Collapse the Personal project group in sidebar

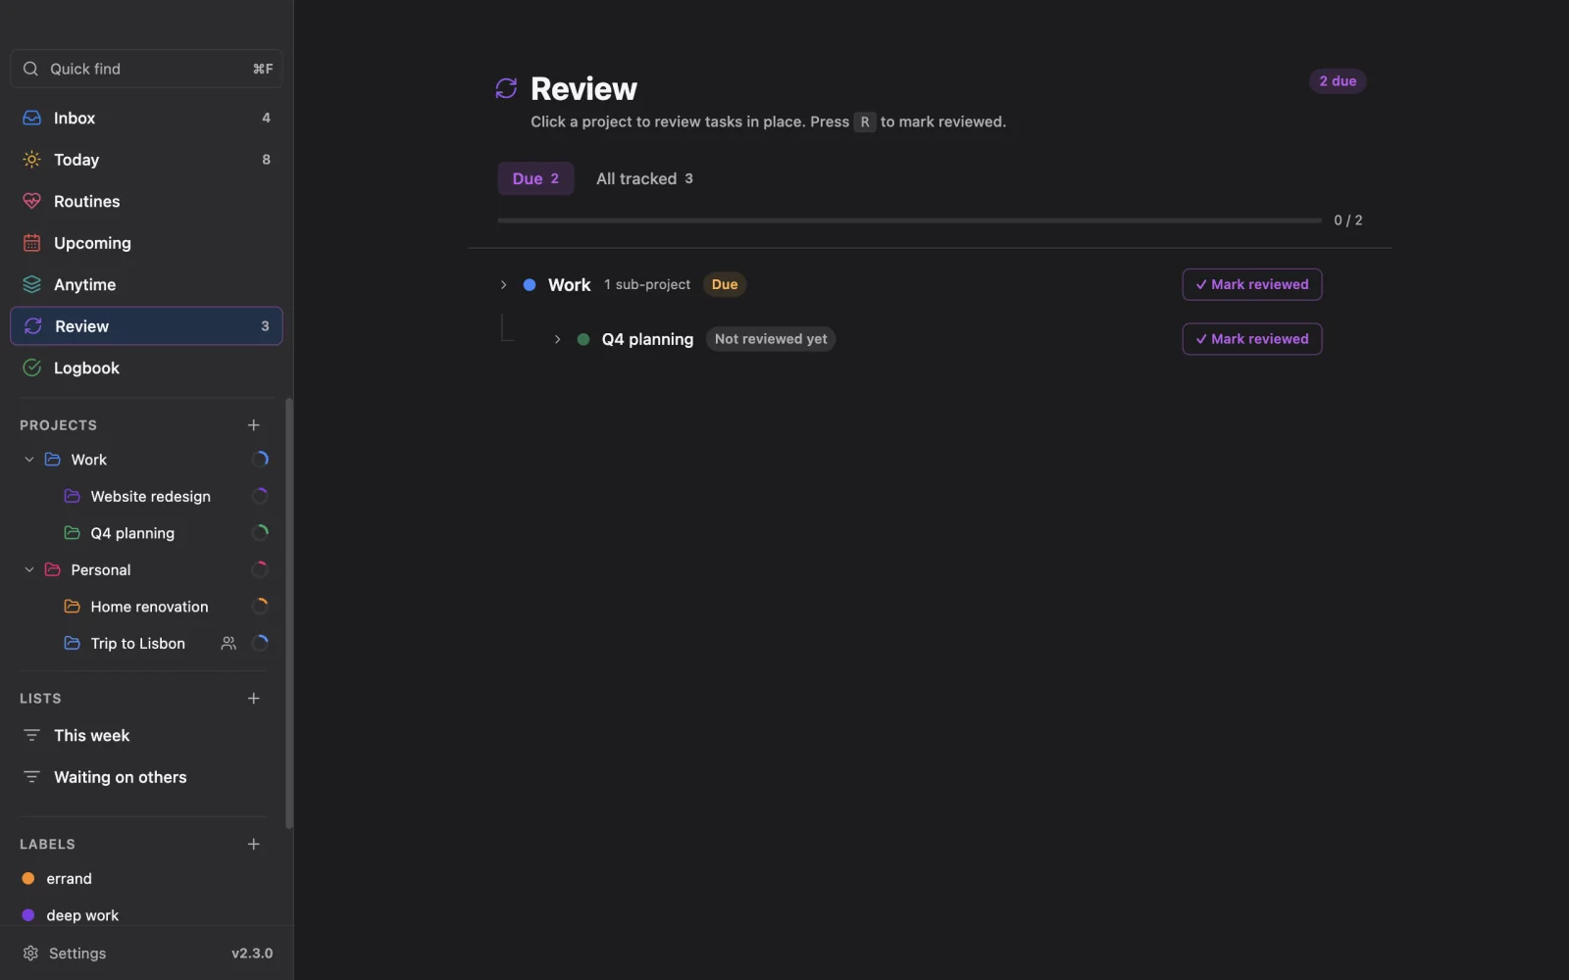click(29, 569)
